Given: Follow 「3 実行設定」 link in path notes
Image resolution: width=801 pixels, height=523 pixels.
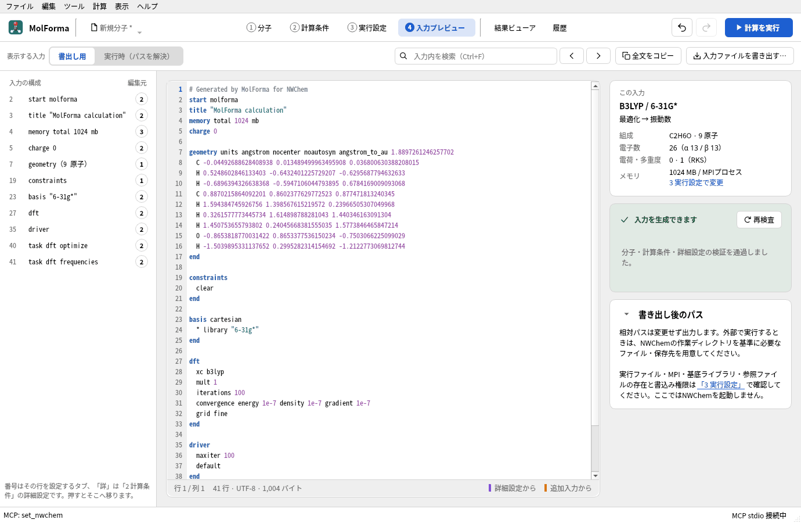Looking at the screenshot, I should [x=720, y=385].
